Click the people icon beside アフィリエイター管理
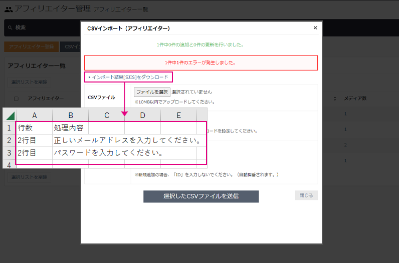399x263 pixels. pyautogui.click(x=9, y=9)
